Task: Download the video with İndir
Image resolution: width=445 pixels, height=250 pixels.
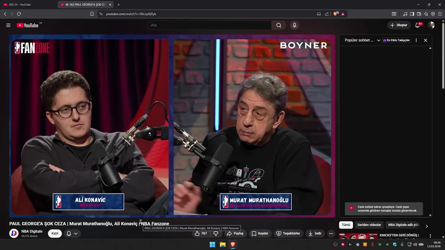Action: 315,233
